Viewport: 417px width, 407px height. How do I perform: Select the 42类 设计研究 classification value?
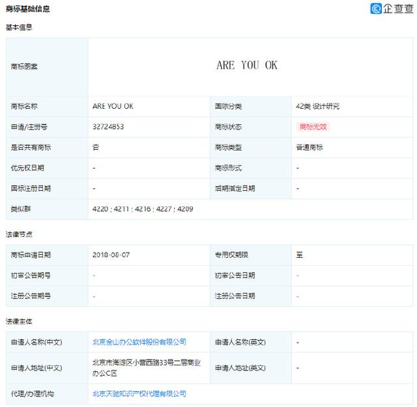click(x=317, y=106)
